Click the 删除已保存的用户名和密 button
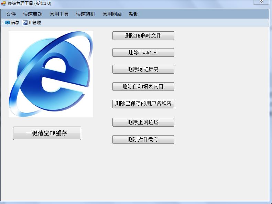 (143, 104)
